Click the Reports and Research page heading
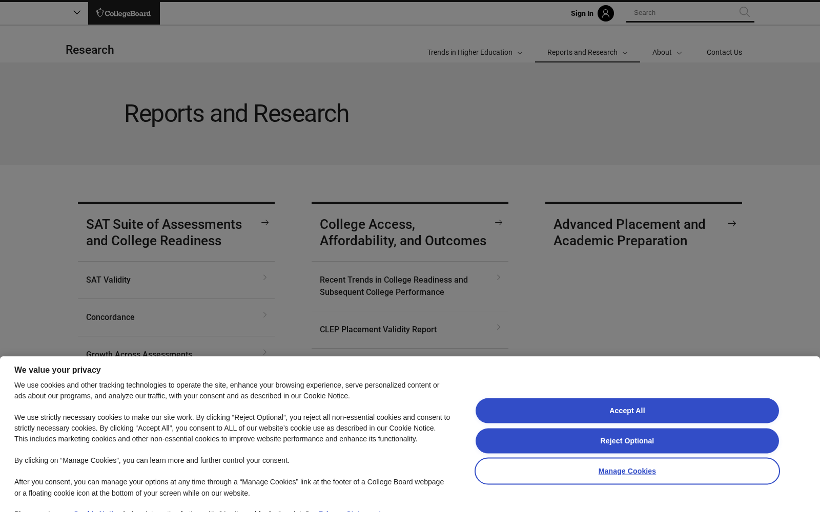Screen dimensions: 820x512 236,114
